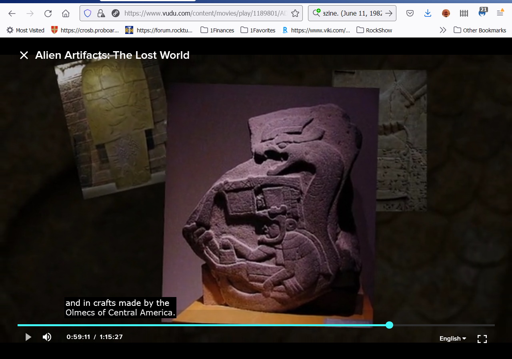Show more bookmarks chevron

click(443, 30)
